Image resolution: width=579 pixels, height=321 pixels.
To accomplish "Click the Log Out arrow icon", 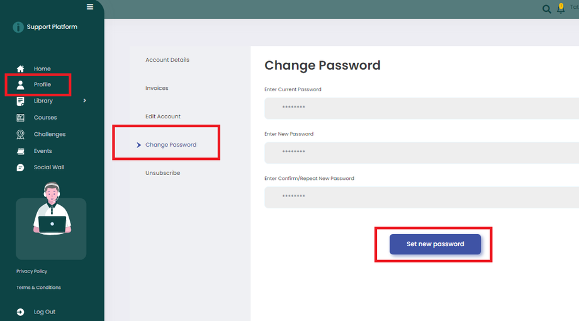I will (x=20, y=312).
